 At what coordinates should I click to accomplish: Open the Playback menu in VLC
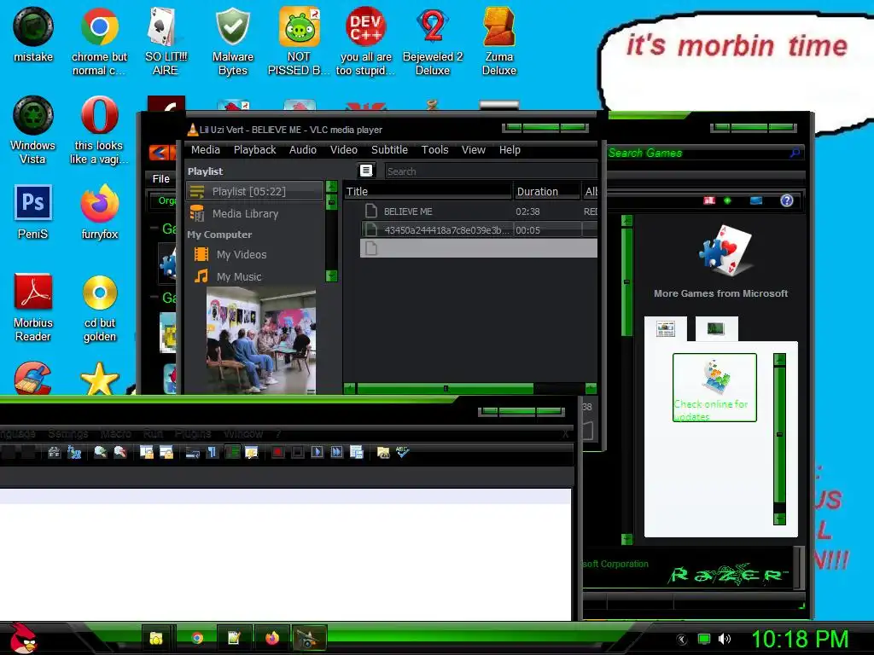coord(254,150)
